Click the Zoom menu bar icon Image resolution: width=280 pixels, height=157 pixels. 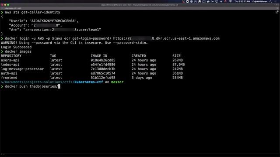coord(187,1)
